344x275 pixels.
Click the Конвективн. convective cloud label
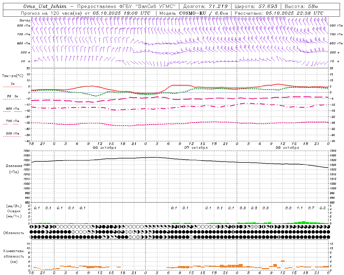tap(14, 251)
